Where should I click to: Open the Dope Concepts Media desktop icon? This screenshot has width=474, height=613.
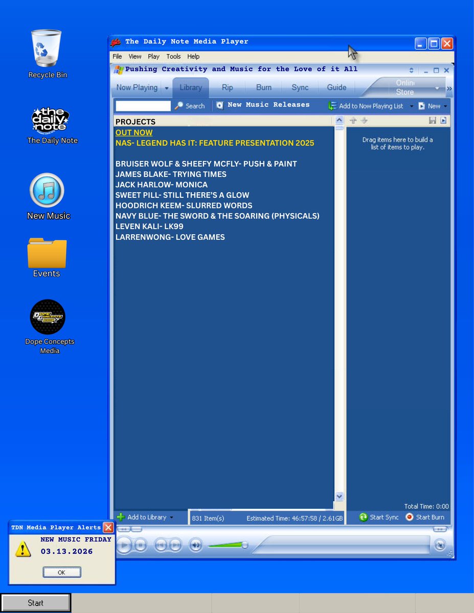[48, 316]
